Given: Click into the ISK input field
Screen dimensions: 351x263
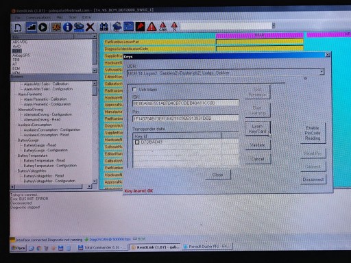Looking at the screenshot, I should [x=186, y=103].
